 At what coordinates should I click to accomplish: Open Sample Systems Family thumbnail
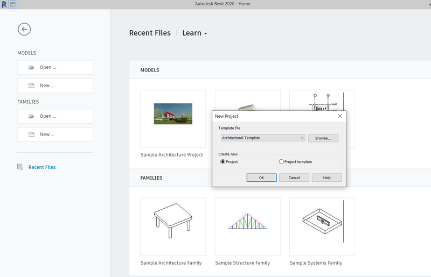coord(322,226)
